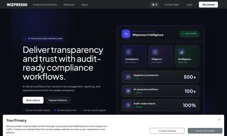Click 'Source-traceable outputs' text

[38, 110]
